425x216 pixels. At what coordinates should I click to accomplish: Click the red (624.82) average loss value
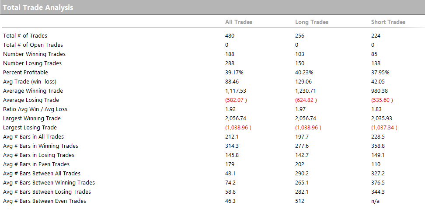(x=306, y=100)
